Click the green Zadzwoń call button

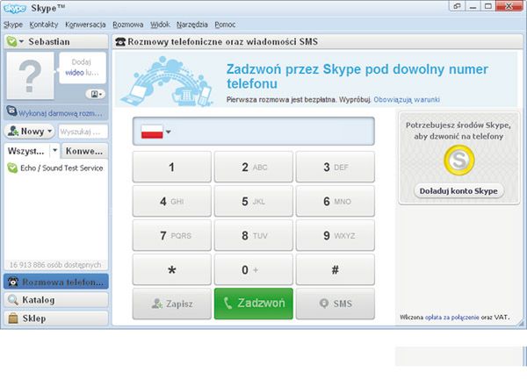click(x=254, y=304)
